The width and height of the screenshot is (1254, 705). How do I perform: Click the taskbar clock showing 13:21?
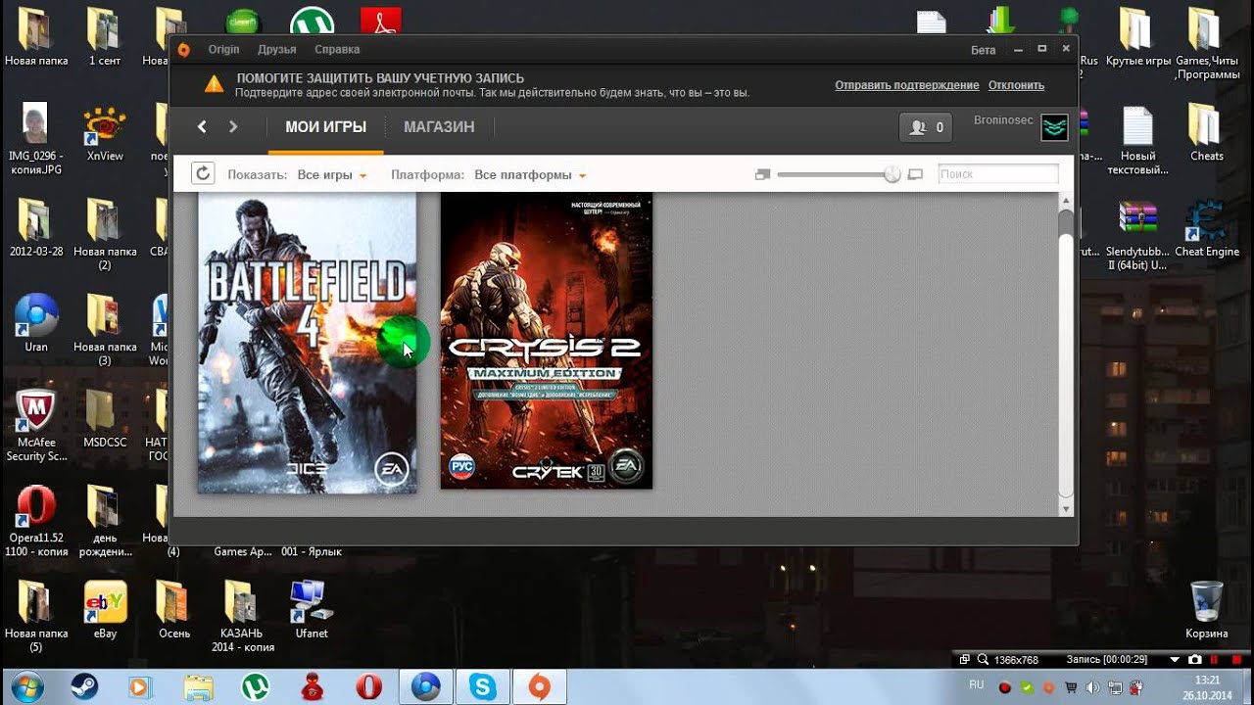[1207, 687]
